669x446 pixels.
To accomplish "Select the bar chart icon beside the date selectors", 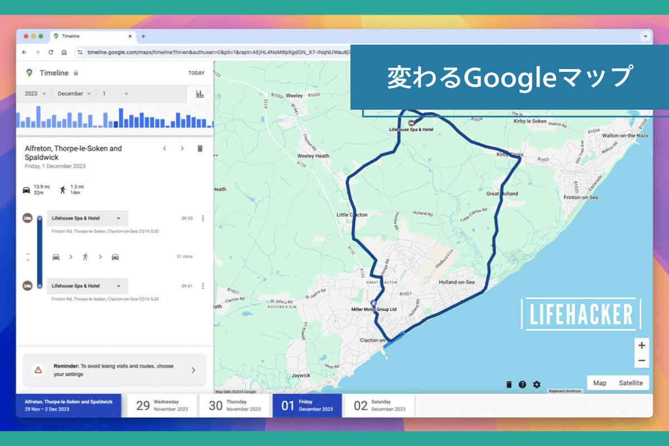I will tap(200, 94).
